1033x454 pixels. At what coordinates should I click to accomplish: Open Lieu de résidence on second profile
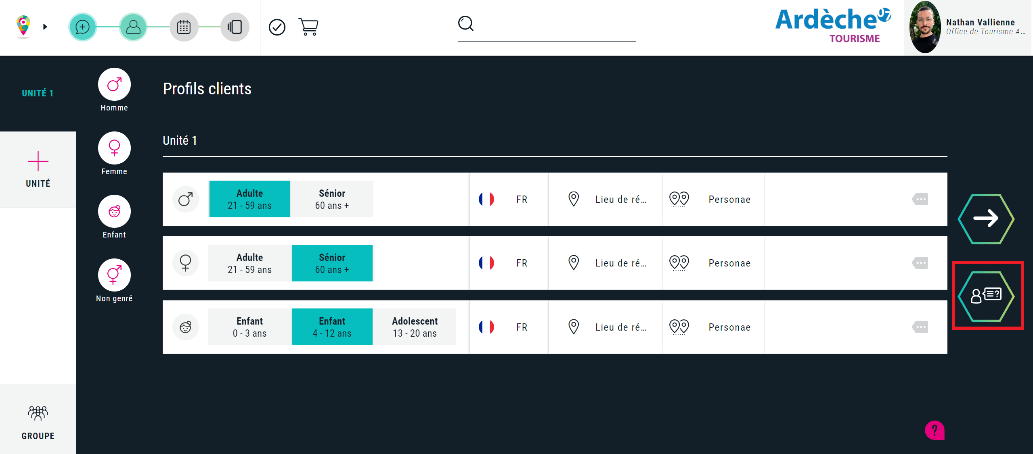pos(606,263)
